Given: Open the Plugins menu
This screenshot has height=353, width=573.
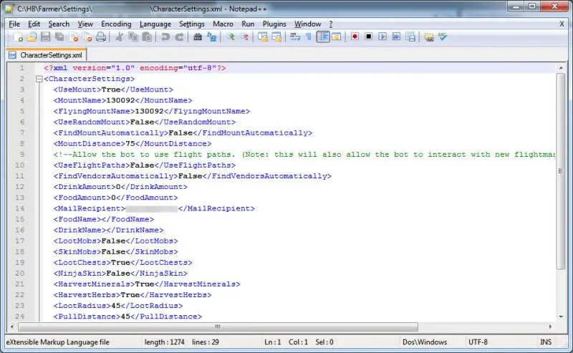Looking at the screenshot, I should pos(274,24).
